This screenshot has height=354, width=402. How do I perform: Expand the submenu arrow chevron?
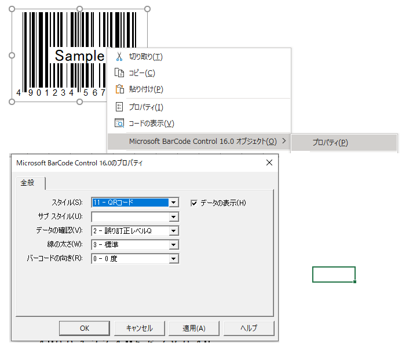(284, 141)
